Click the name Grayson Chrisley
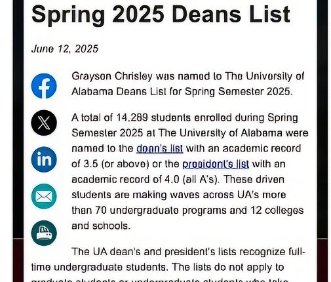The width and height of the screenshot is (331, 282). pos(112,77)
